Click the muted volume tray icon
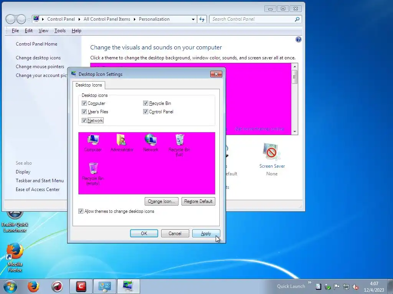393x294 pixels. coord(355,287)
